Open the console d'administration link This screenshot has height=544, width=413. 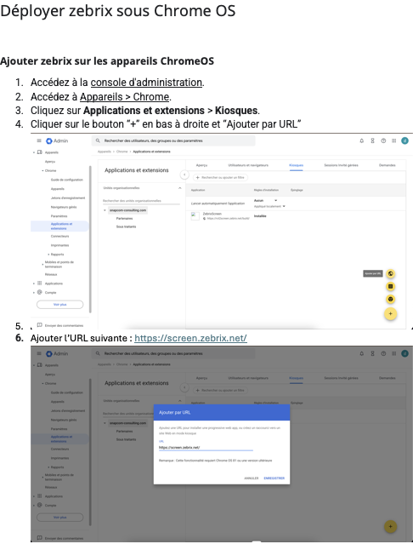[x=146, y=83]
